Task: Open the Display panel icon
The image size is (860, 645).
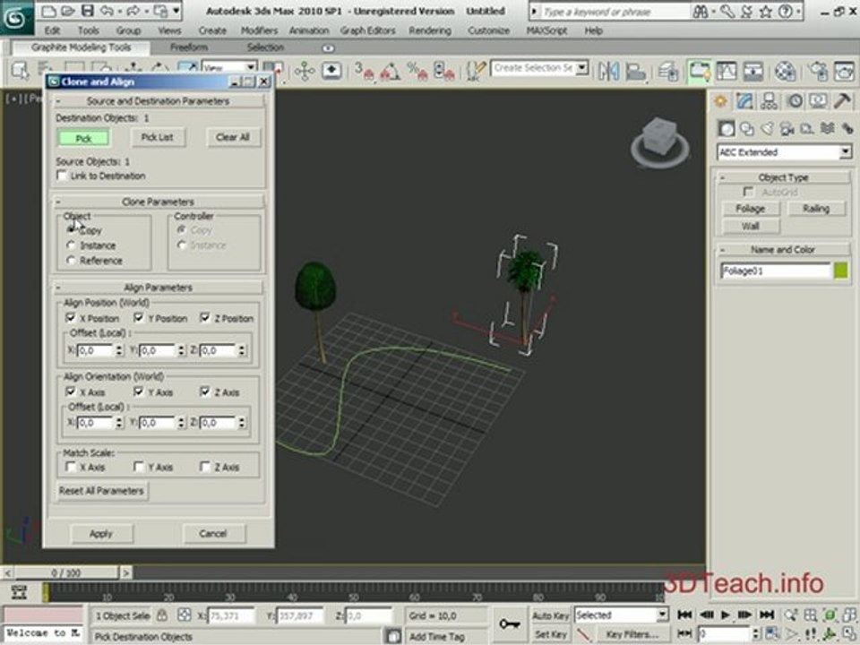Action: tap(818, 101)
